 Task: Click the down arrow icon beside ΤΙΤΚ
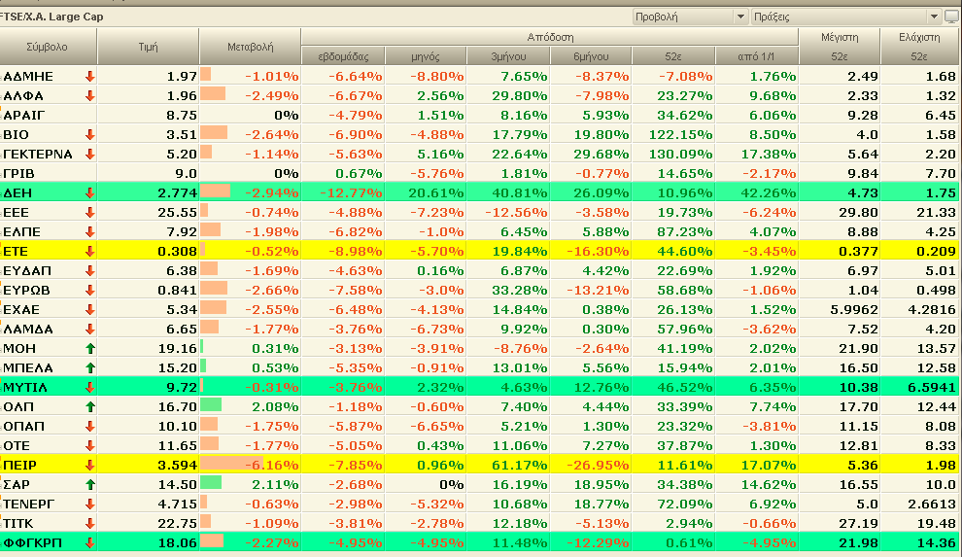click(90, 523)
